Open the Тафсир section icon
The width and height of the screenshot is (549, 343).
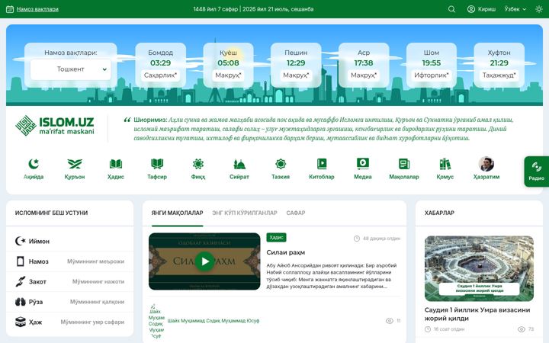pos(157,164)
